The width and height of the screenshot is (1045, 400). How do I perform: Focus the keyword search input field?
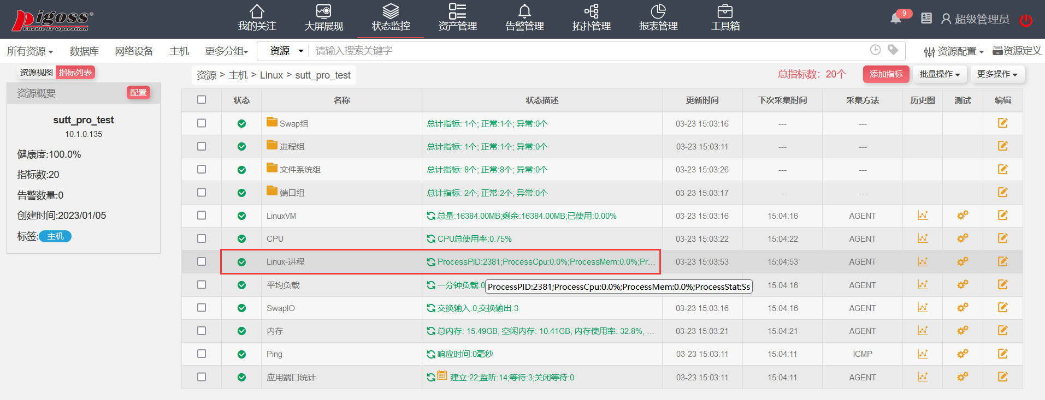[x=587, y=51]
